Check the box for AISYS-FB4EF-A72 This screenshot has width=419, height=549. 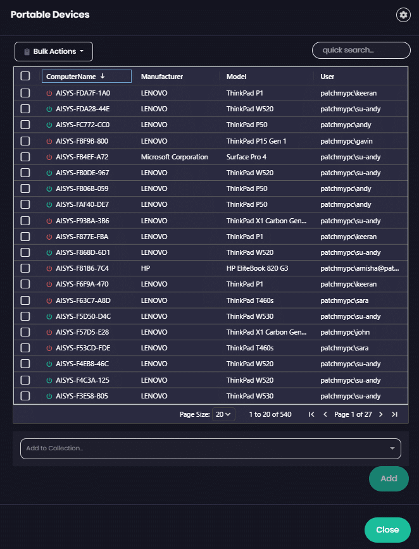[x=25, y=157]
